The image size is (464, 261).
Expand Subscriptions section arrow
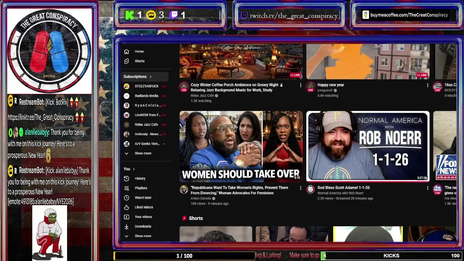pos(150,76)
